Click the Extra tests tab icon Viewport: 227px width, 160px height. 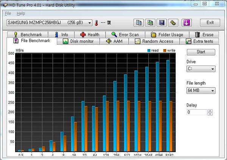point(188,41)
